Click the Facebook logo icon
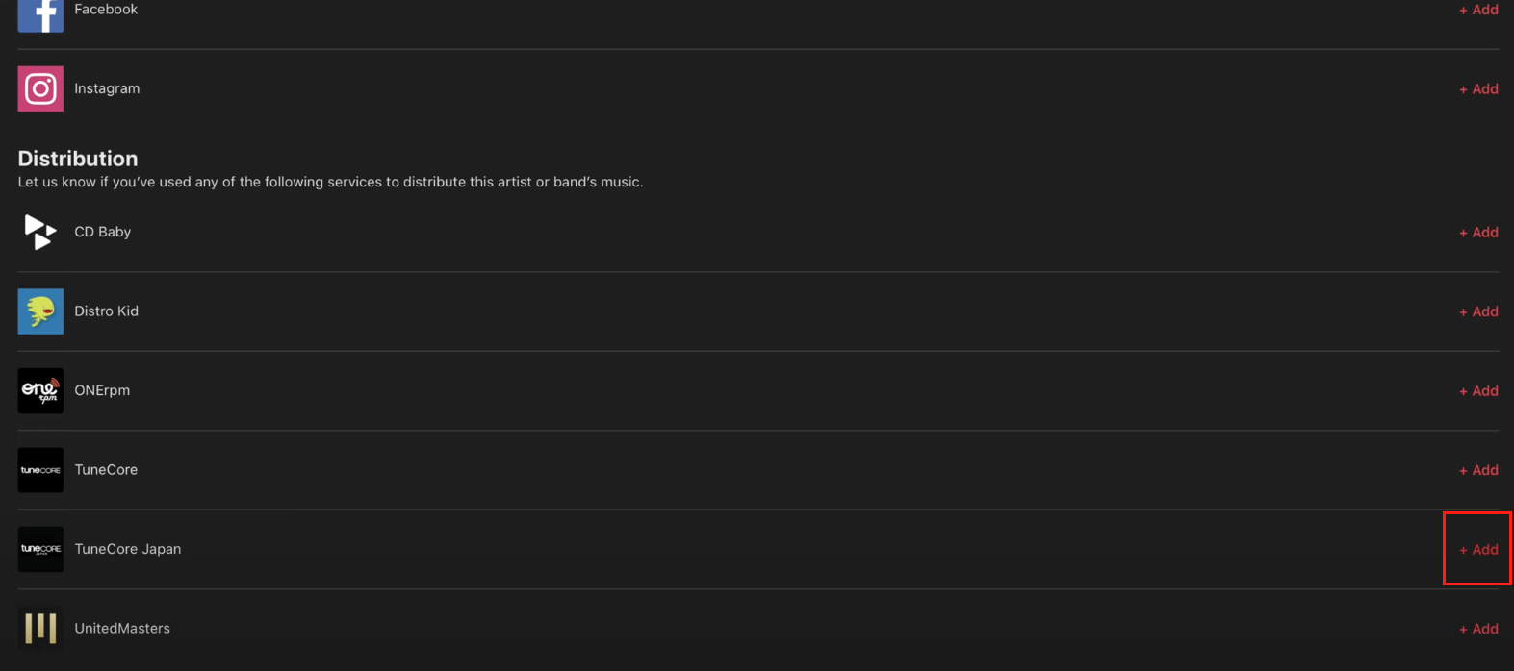Image resolution: width=1514 pixels, height=671 pixels. (x=40, y=14)
